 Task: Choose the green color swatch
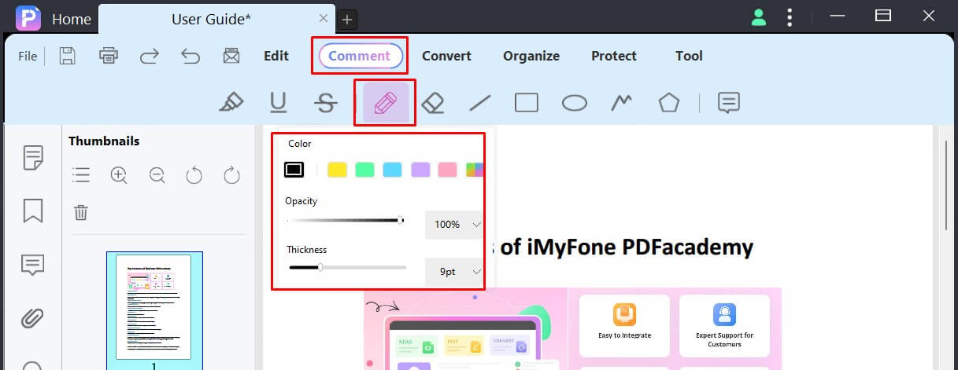click(x=364, y=169)
